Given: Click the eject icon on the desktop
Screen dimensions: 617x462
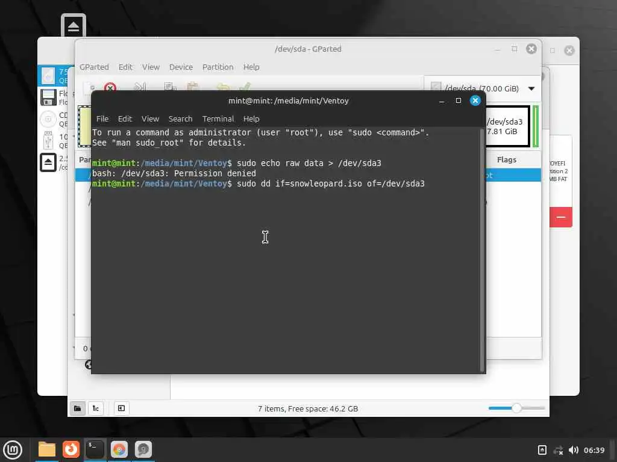Looking at the screenshot, I should click(73, 26).
